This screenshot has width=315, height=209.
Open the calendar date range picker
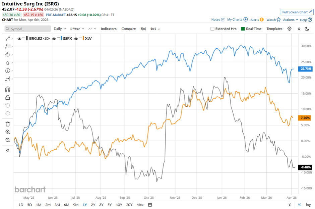click(150, 205)
